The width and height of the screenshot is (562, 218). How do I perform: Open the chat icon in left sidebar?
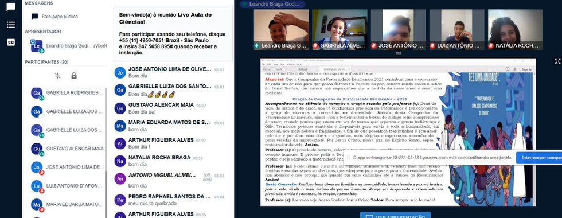tap(11, 7)
